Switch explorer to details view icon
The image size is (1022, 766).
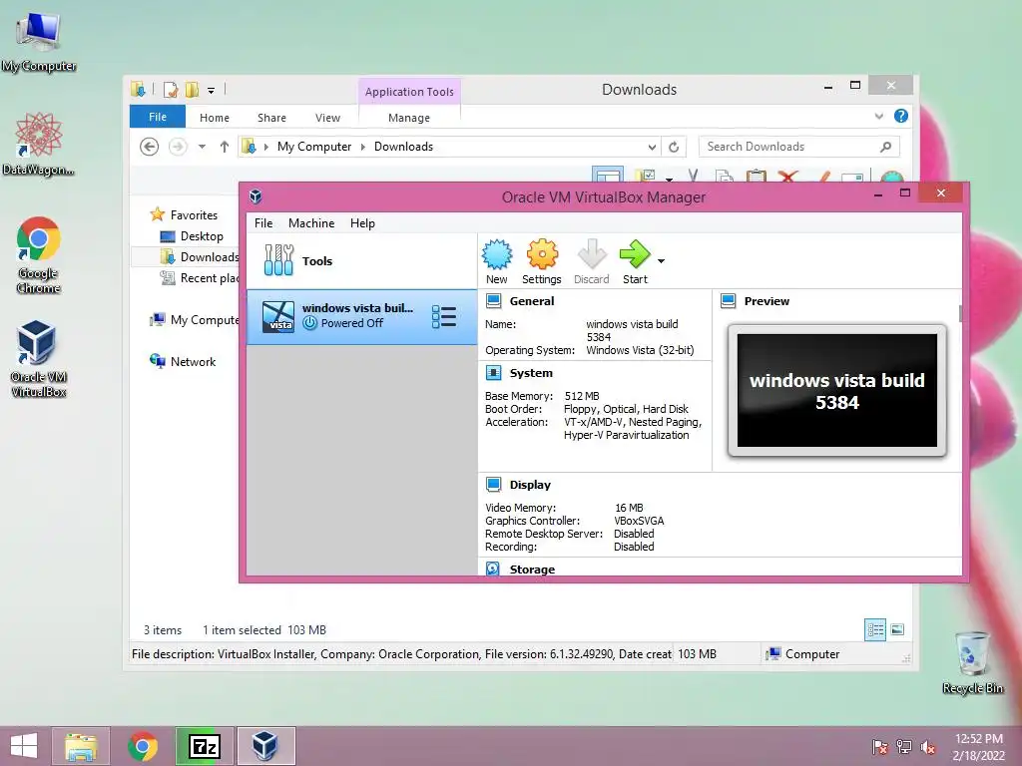click(875, 629)
